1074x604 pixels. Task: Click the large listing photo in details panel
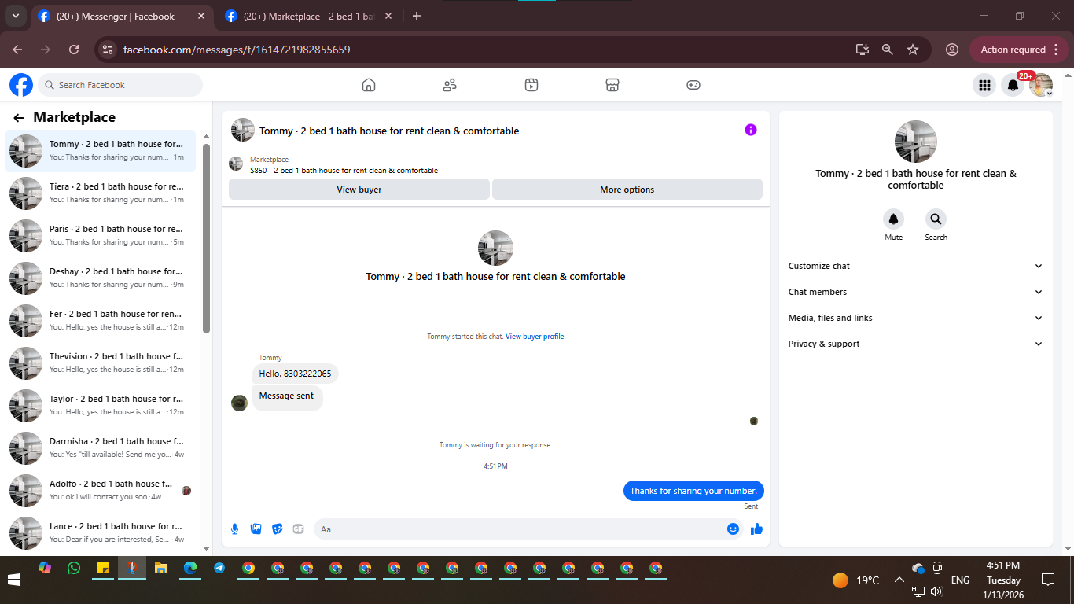[x=916, y=142]
